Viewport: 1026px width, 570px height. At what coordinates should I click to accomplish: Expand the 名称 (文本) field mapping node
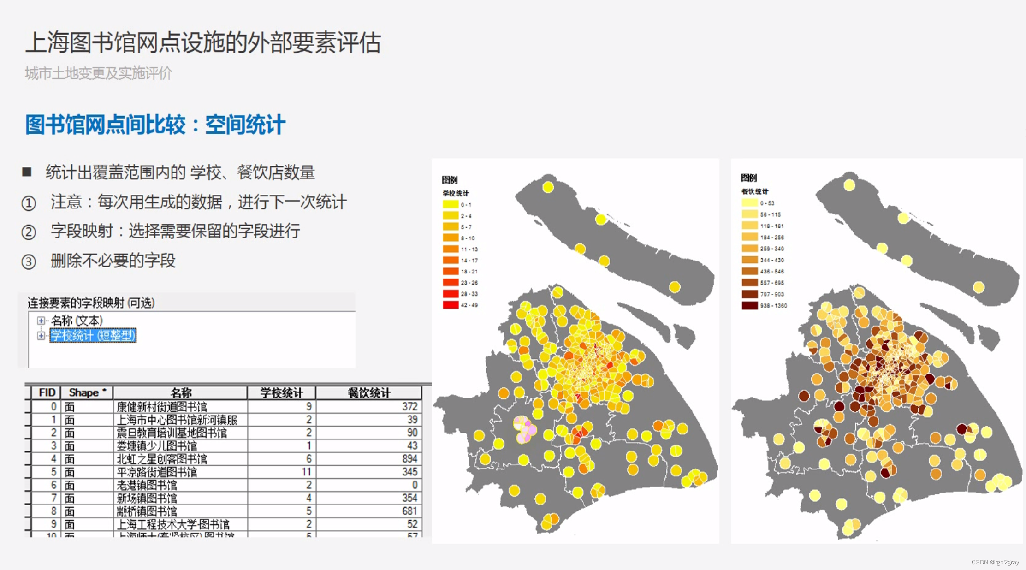41,321
